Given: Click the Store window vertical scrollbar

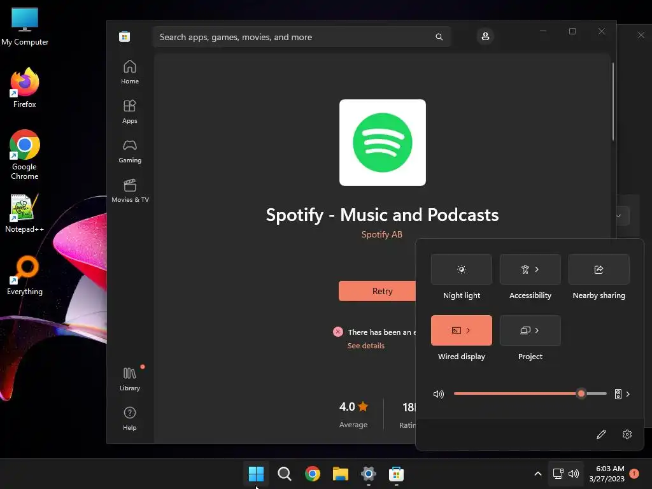Looking at the screenshot, I should coord(613,102).
